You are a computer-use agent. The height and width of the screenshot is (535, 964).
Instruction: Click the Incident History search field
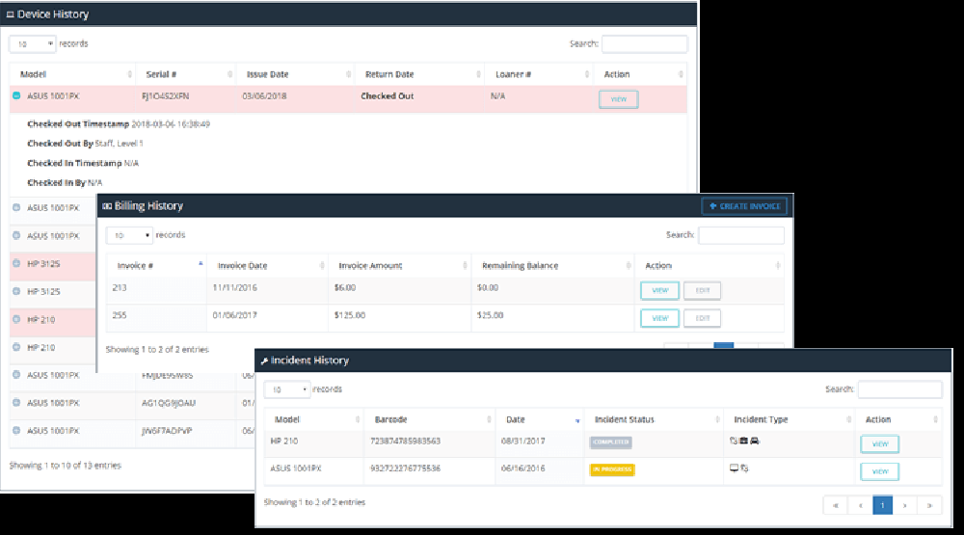tap(900, 389)
